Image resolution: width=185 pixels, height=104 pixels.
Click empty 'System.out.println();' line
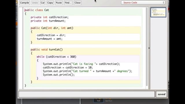point(59,75)
